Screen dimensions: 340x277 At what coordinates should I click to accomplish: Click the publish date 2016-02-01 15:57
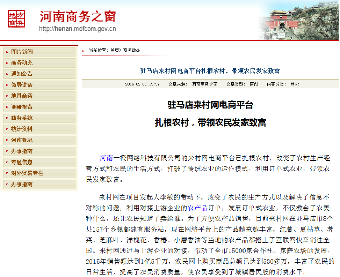pyautogui.click(x=142, y=84)
